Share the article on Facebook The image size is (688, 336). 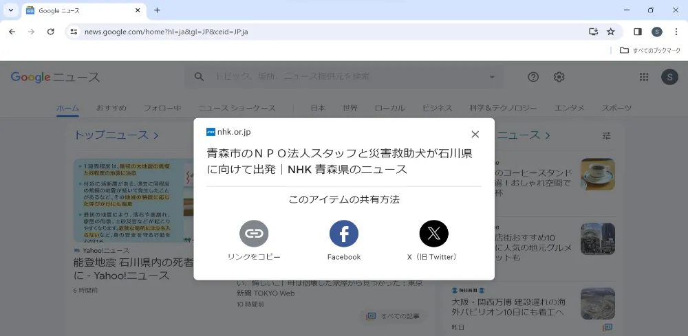[344, 234]
